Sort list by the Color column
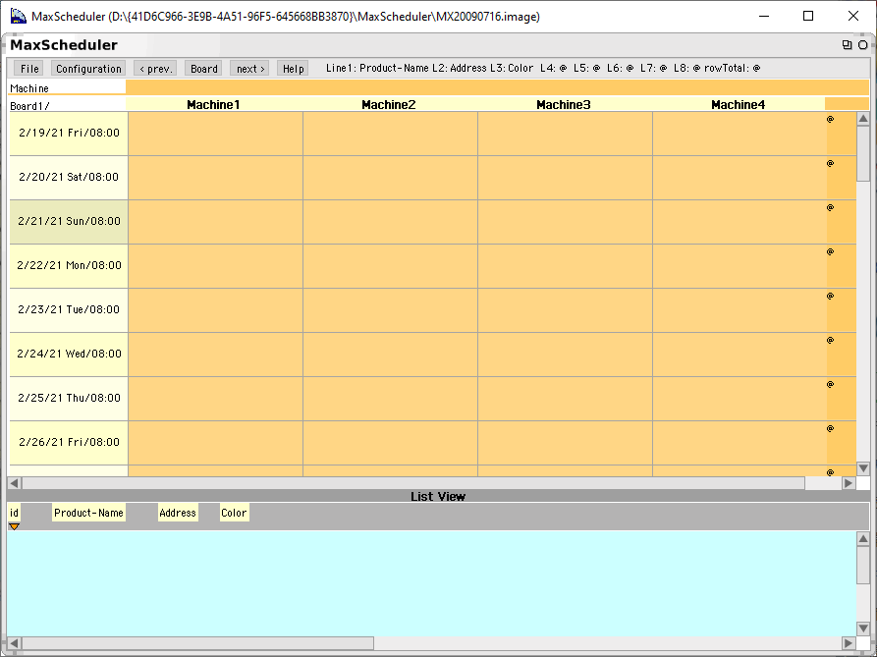 tap(234, 513)
